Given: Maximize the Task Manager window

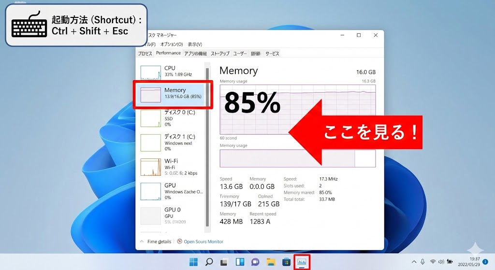Looking at the screenshot, I should pos(359,35).
